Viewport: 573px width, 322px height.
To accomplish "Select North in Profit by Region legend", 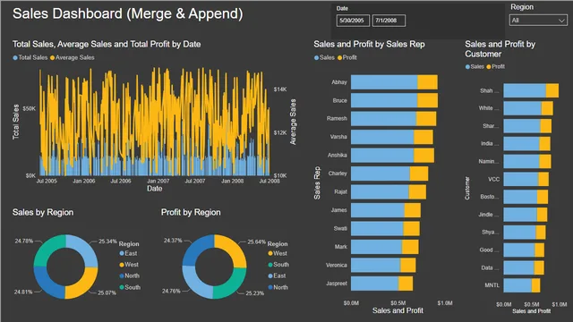I will point(278,287).
